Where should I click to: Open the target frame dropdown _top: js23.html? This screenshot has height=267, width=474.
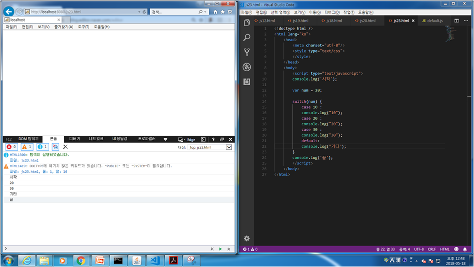(210, 147)
